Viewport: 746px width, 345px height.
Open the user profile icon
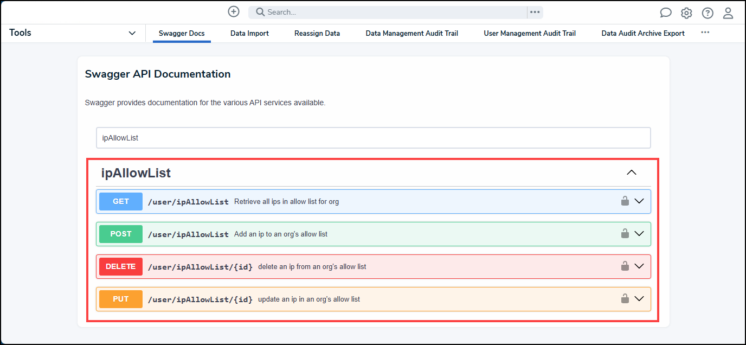click(x=728, y=13)
